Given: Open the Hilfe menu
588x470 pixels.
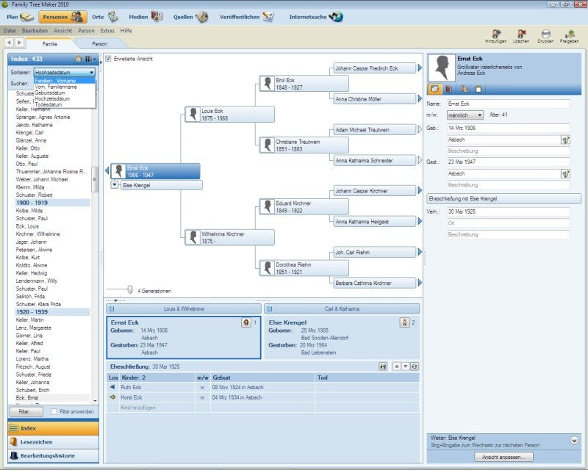Looking at the screenshot, I should coord(126,31).
